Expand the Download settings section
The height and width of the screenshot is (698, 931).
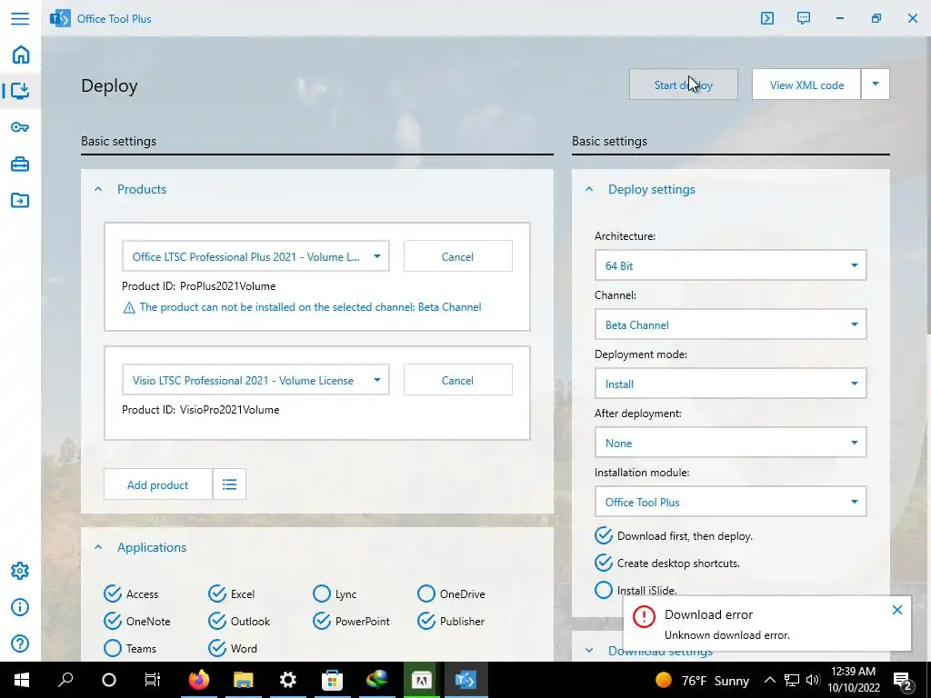[x=589, y=651]
